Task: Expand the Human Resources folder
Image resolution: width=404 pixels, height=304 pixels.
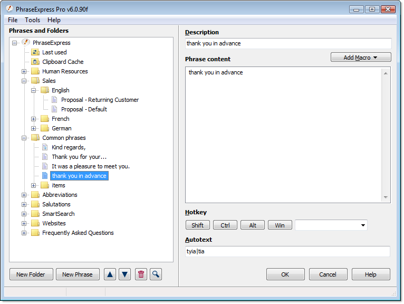Action: (x=24, y=71)
